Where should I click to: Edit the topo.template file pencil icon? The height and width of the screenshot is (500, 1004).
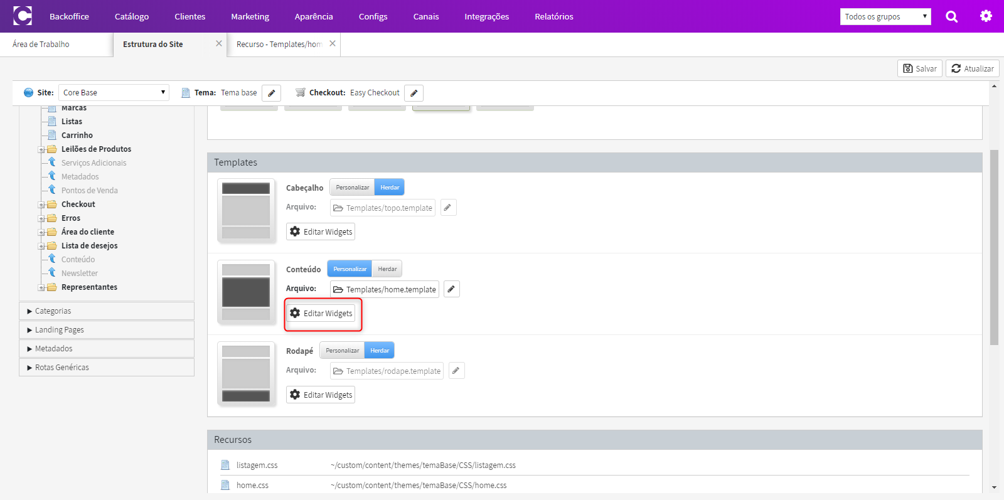[448, 207]
